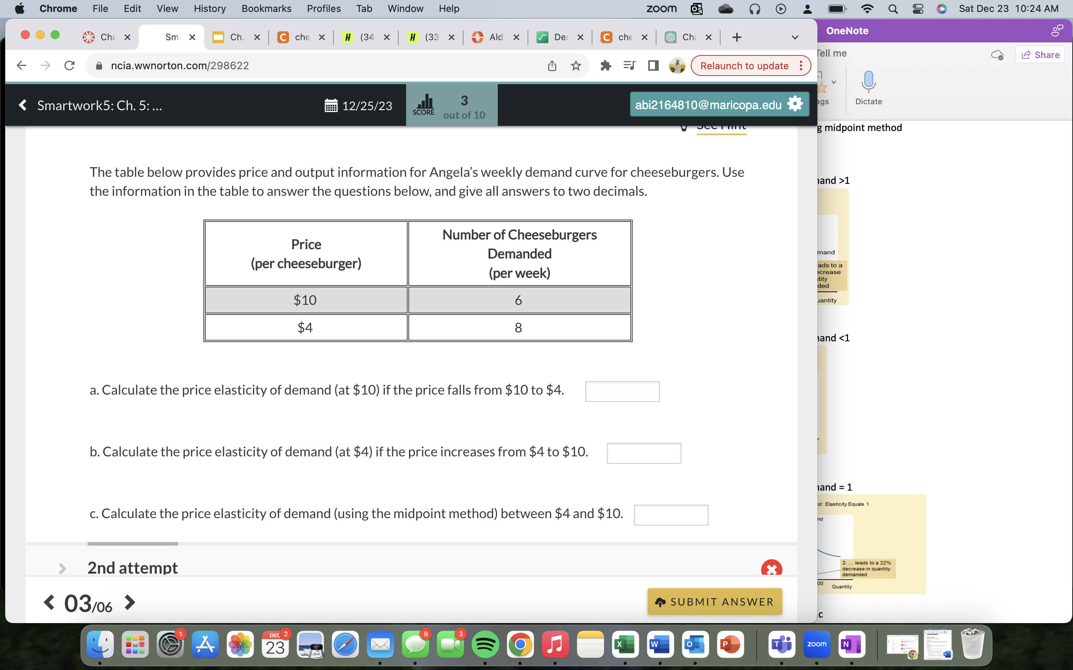Expand the chevron next to 2nd attempt
1073x670 pixels.
click(62, 568)
